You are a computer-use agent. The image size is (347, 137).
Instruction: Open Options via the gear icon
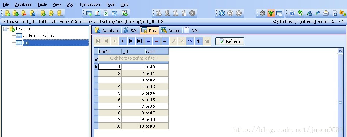point(263,13)
